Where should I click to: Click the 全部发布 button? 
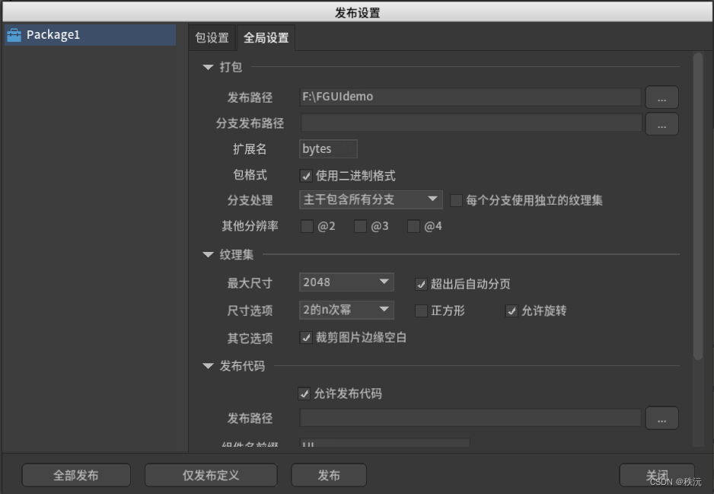click(76, 474)
